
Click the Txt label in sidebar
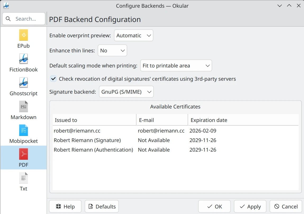coord(24,189)
